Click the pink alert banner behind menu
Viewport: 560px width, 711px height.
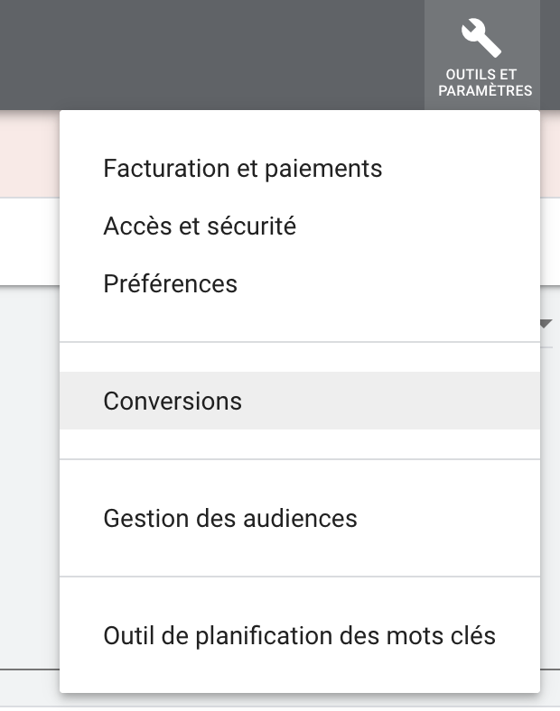click(x=30, y=153)
